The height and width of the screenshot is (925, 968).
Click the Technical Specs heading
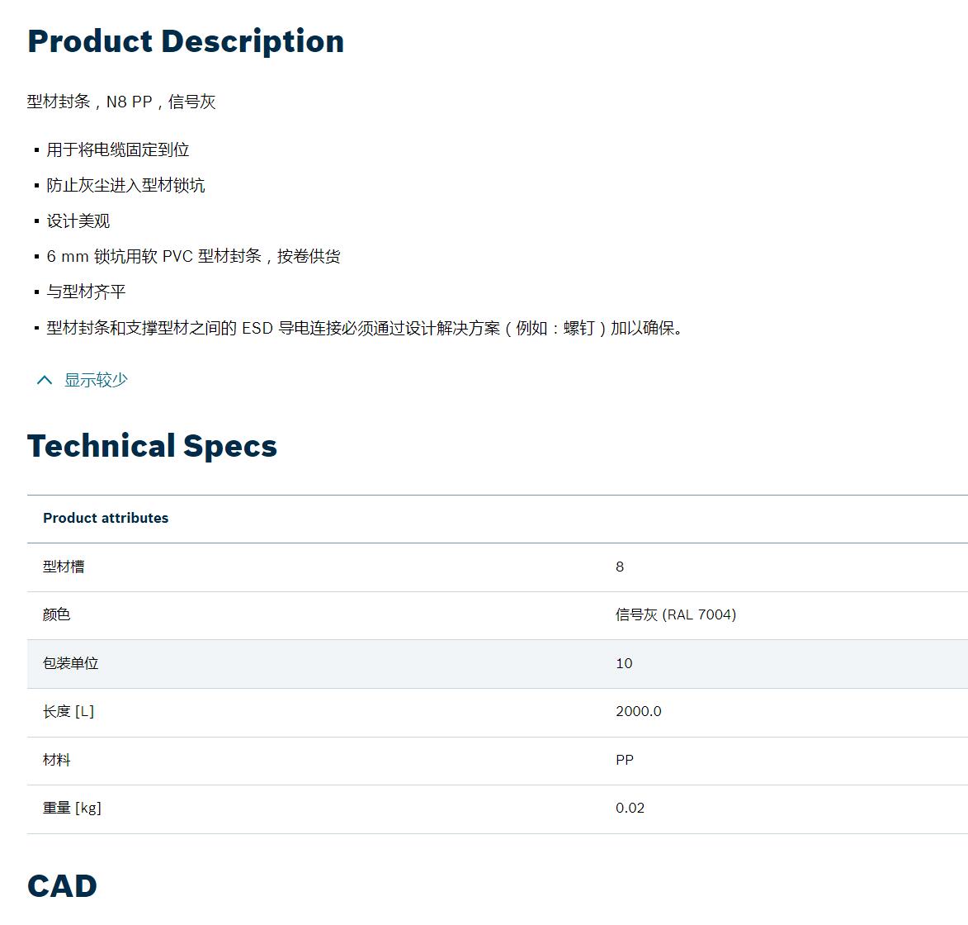pos(152,446)
